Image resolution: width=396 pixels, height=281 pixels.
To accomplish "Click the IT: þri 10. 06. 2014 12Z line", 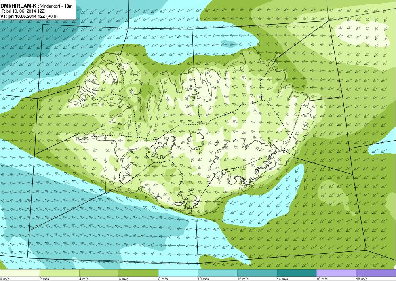I will [23, 11].
